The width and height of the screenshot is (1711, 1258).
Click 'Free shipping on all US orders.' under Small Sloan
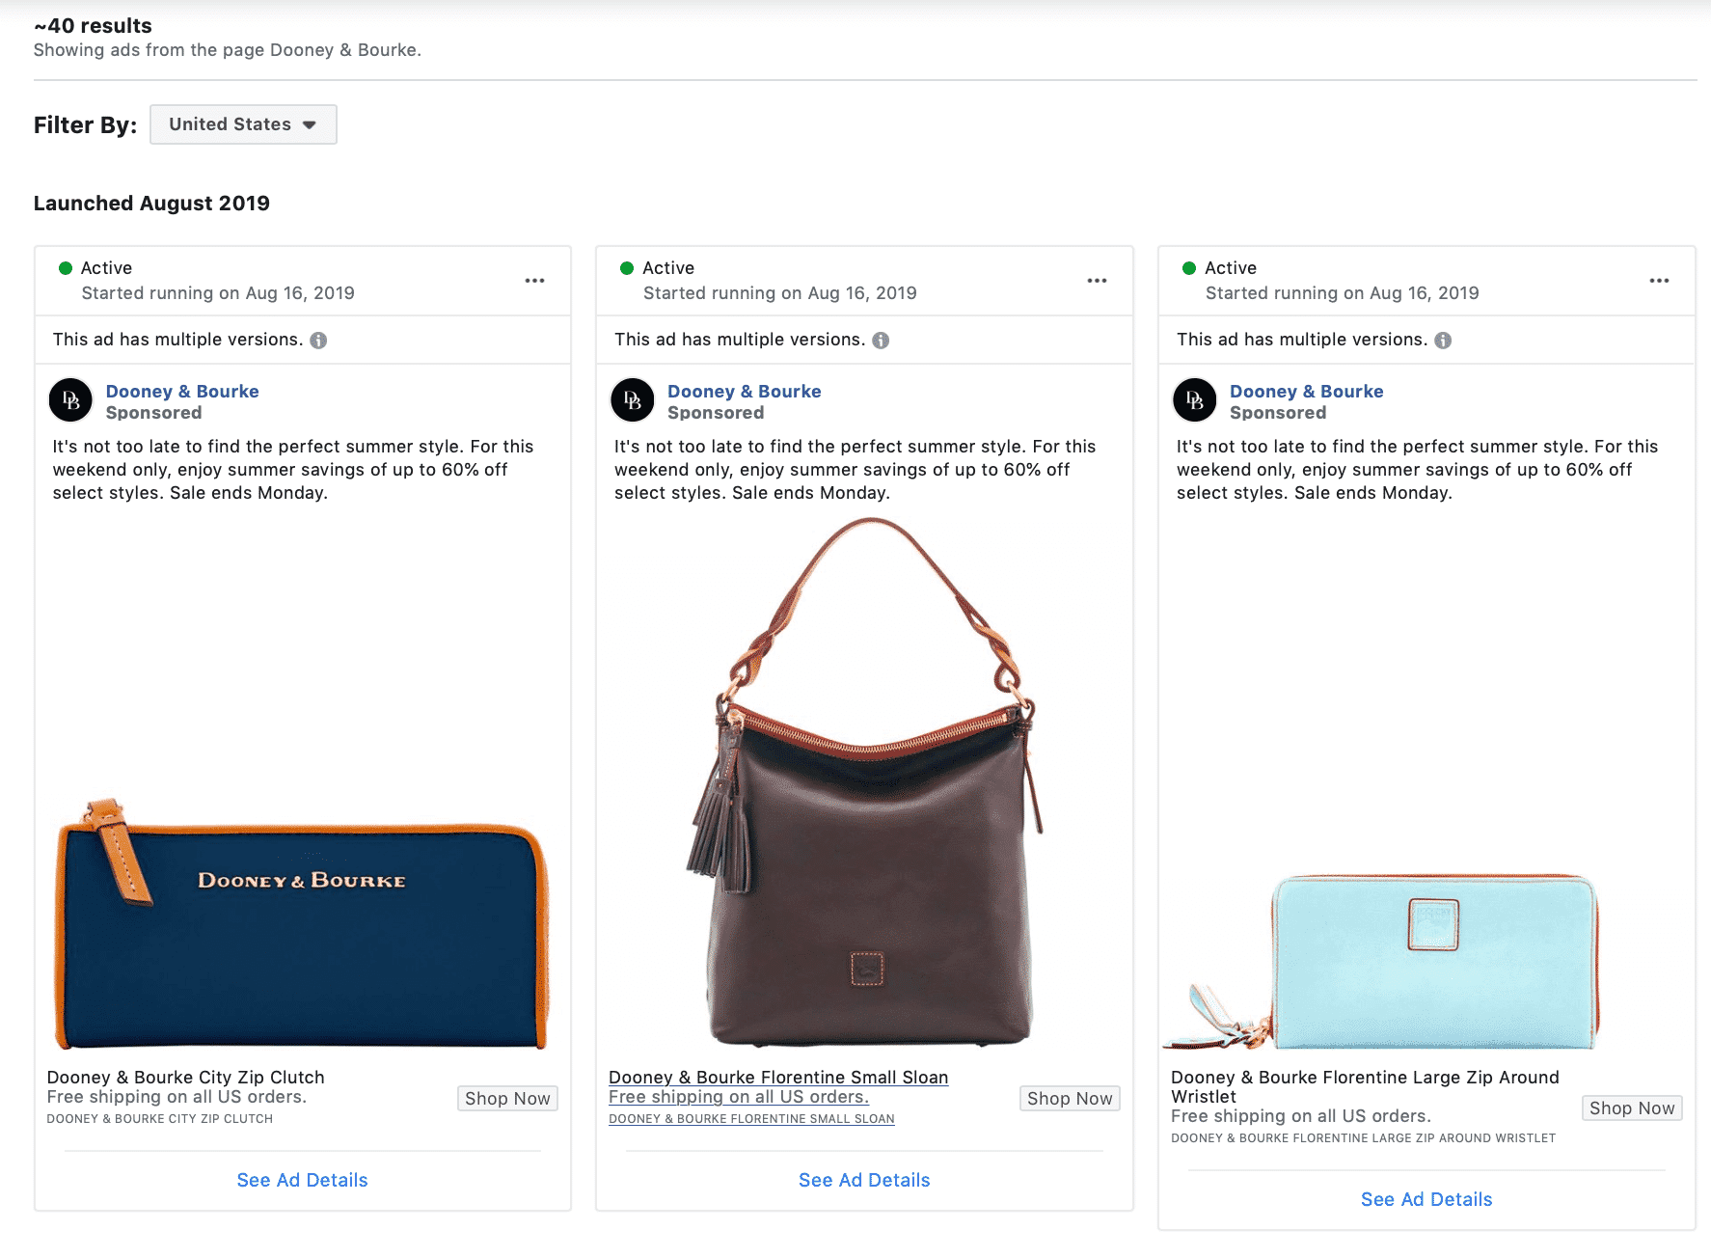pos(739,1097)
